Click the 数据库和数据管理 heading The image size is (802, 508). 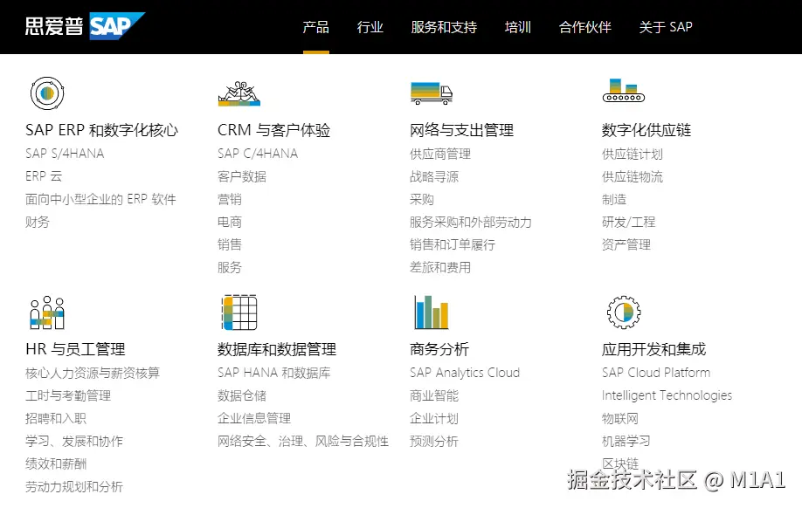tap(277, 349)
